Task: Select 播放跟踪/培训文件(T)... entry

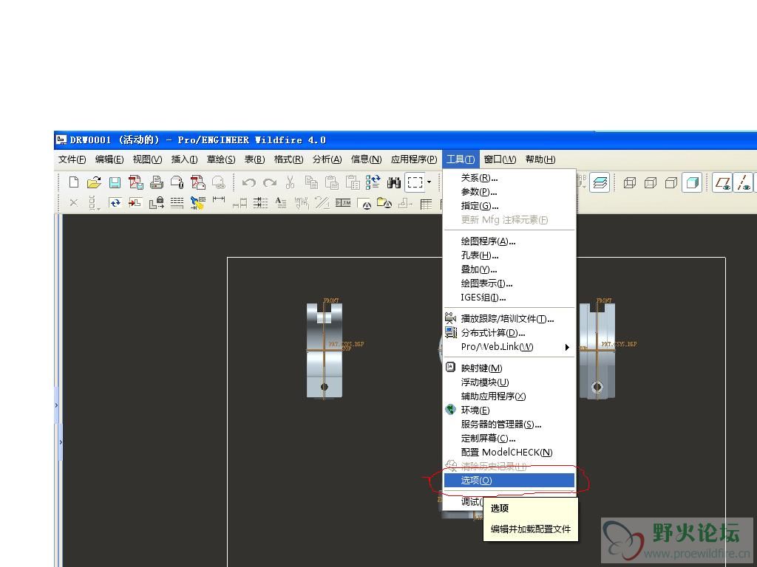Action: coord(509,319)
